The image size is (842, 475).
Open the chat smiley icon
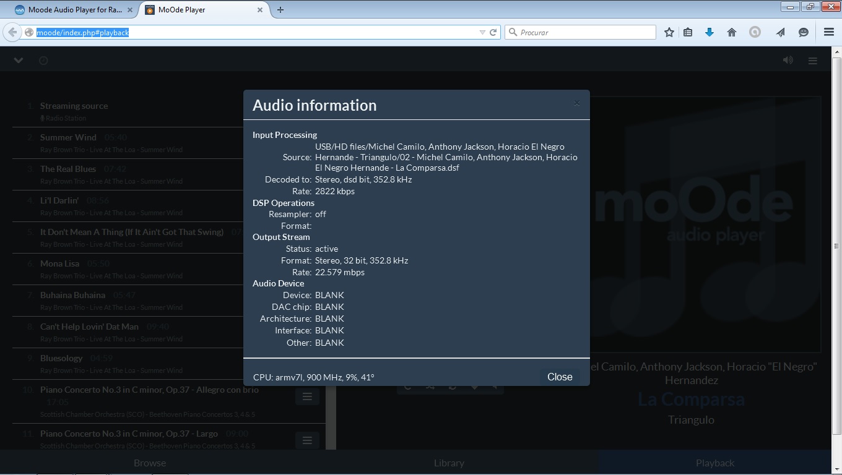804,32
